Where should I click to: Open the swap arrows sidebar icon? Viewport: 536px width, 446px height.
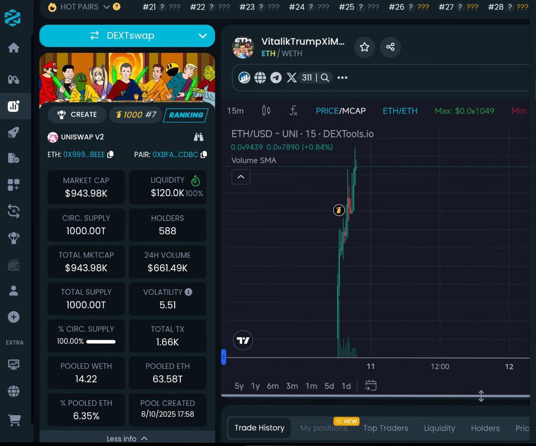[13, 211]
